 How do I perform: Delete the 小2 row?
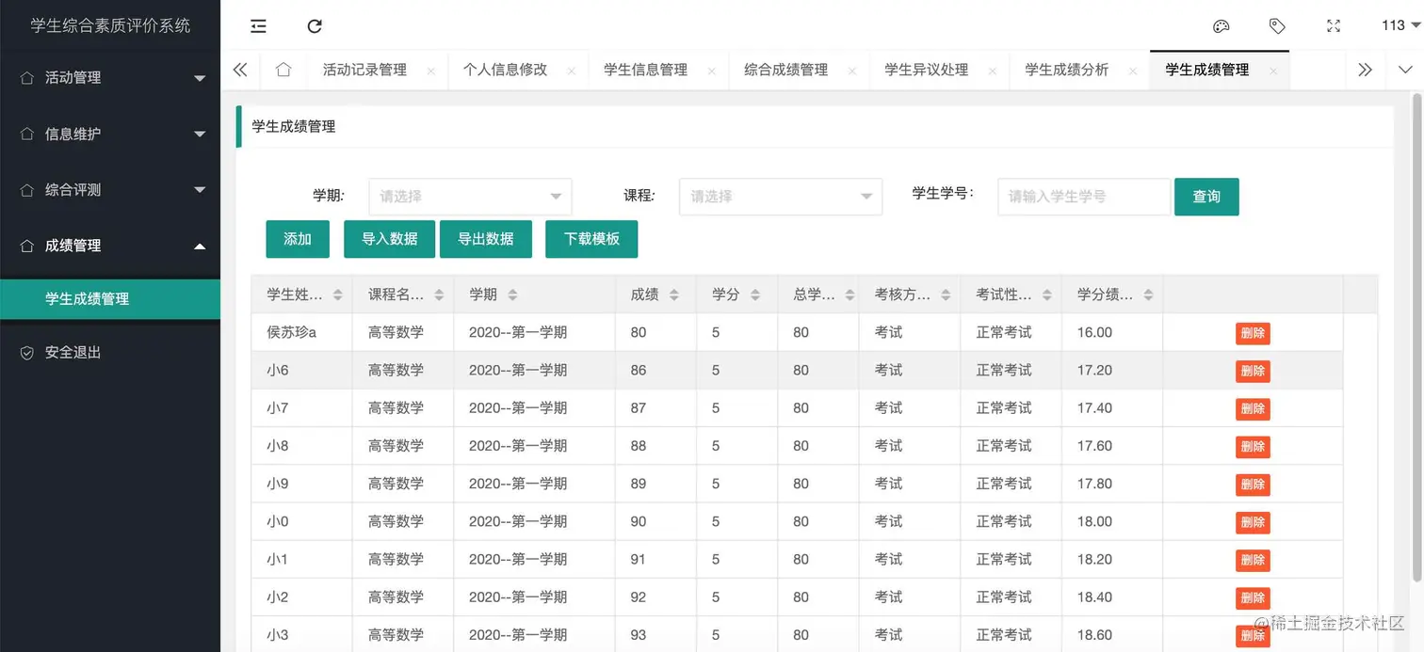tap(1253, 597)
